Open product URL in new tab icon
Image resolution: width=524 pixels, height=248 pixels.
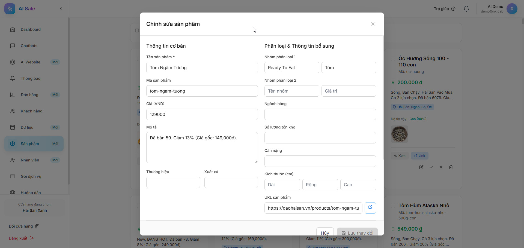pyautogui.click(x=370, y=208)
